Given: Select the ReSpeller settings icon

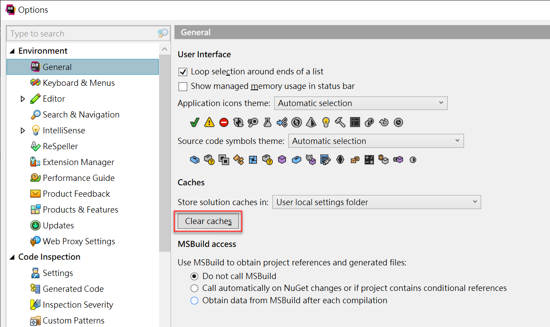Looking at the screenshot, I should (34, 146).
